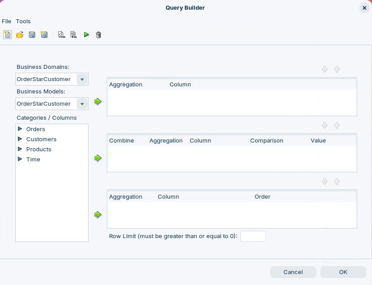Expand the Customers category

(x=20, y=139)
